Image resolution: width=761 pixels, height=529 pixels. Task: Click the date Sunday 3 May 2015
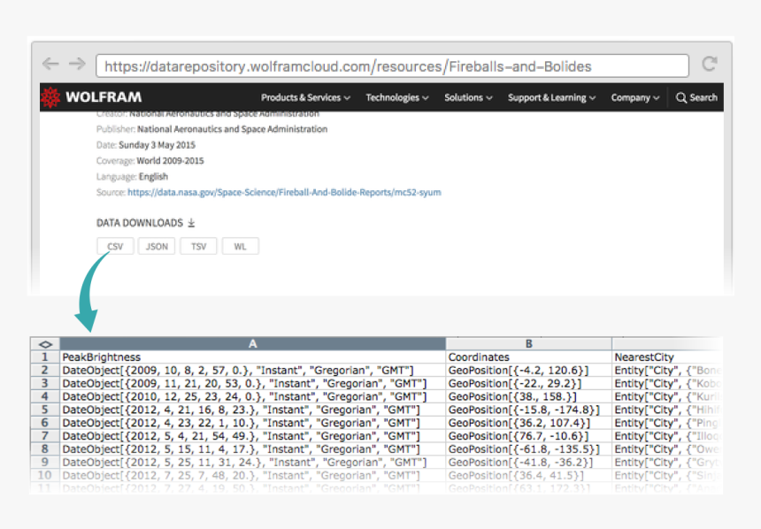[157, 145]
